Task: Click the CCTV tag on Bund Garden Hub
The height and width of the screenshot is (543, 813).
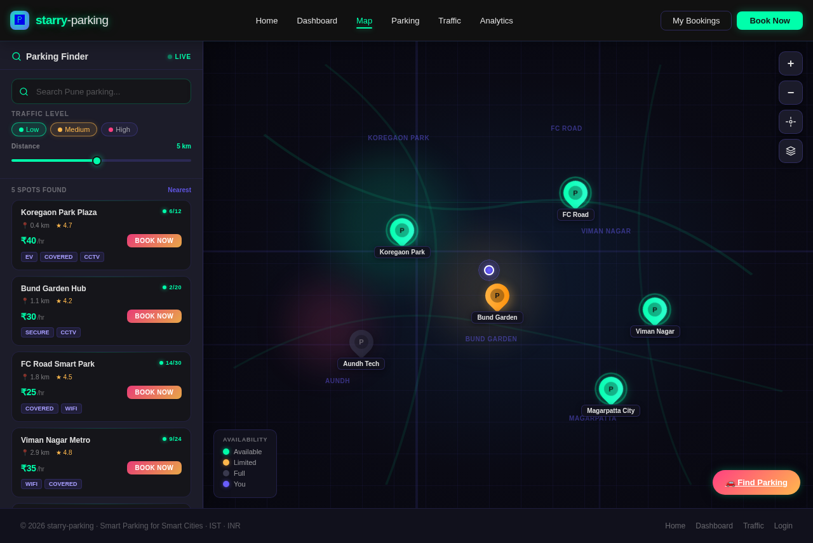Action: pos(69,332)
